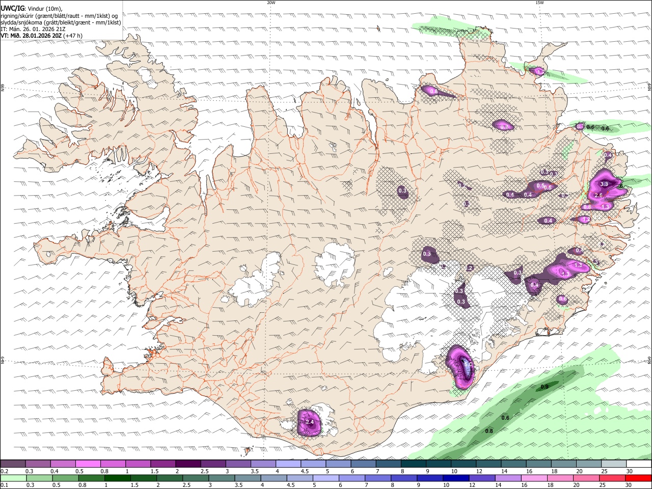Click the snow-scale swatch between 2 and 2.5
This screenshot has height=489, width=652.
click(x=188, y=464)
